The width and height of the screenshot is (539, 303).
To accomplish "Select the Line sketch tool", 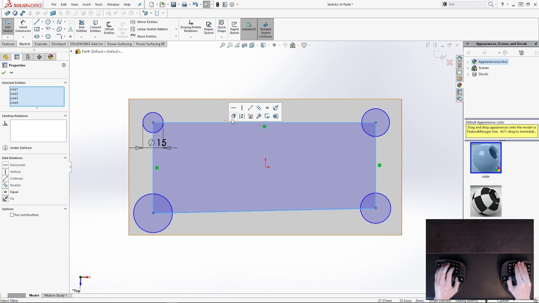I will (37, 22).
